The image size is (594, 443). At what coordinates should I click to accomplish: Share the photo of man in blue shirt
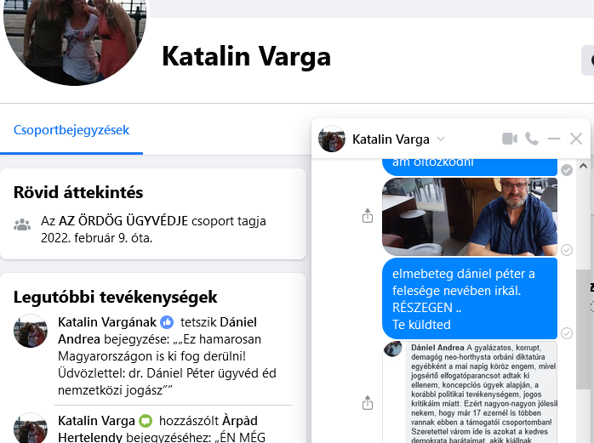click(x=368, y=215)
